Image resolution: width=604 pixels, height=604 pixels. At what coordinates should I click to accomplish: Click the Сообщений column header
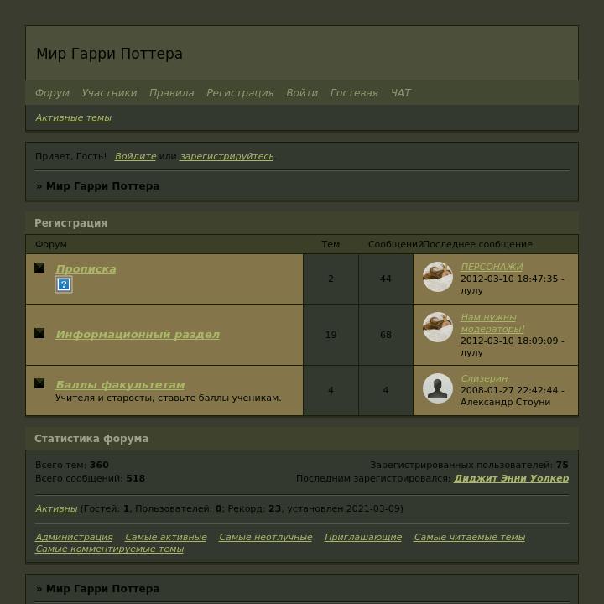[x=395, y=244]
